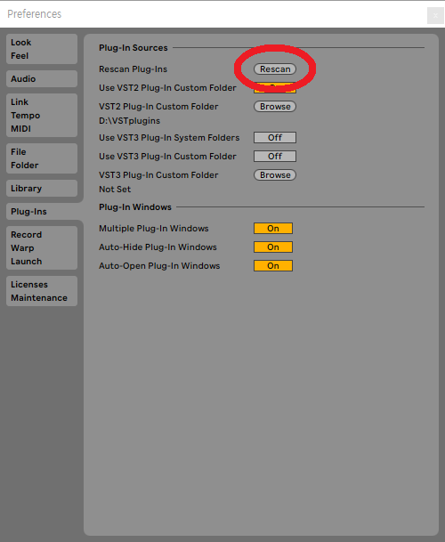Click the Rescan plug-ins button
Screen dimensions: 445x542
coord(275,69)
